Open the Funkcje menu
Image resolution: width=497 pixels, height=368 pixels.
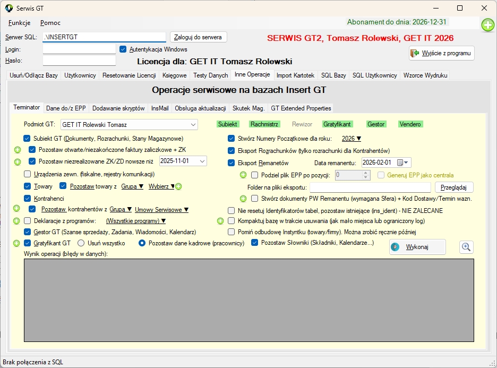pyautogui.click(x=19, y=23)
